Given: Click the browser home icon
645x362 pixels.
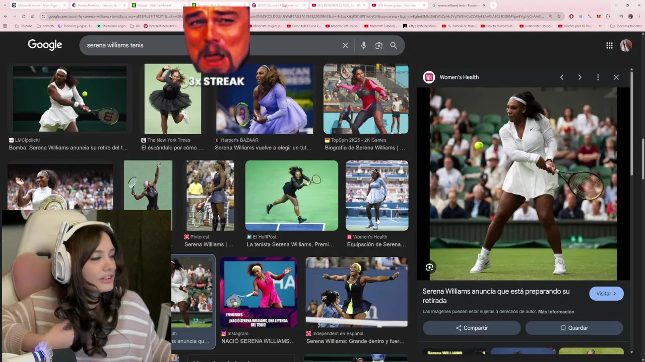Looking at the screenshot, I should (33, 16).
